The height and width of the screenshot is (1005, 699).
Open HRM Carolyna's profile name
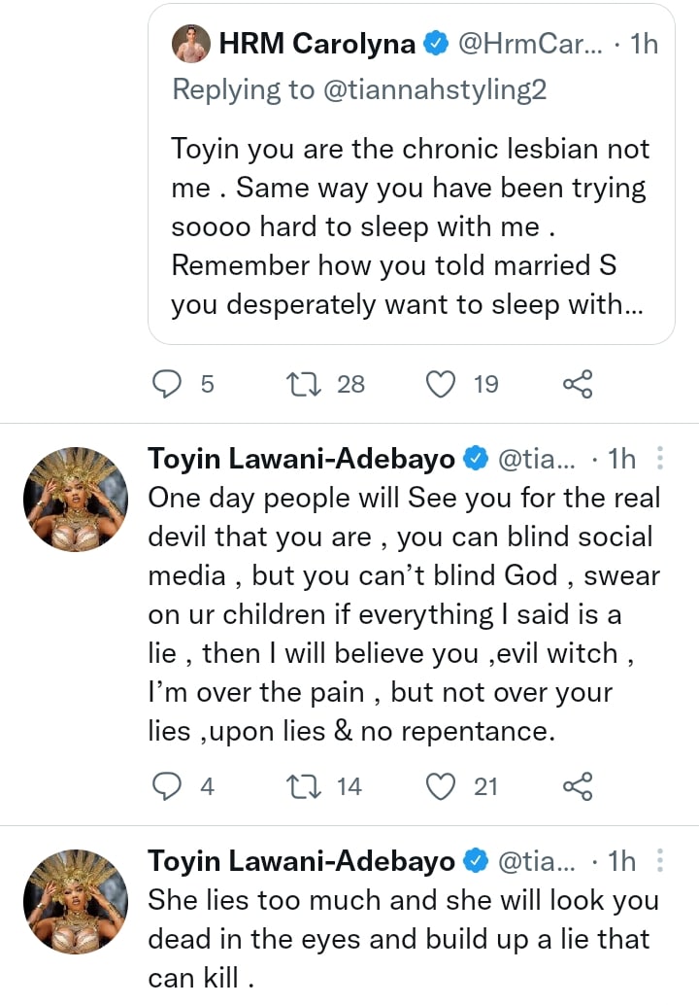point(317,44)
